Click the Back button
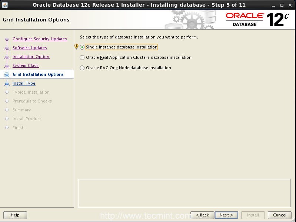The height and width of the screenshot is (222, 296). [x=202, y=215]
